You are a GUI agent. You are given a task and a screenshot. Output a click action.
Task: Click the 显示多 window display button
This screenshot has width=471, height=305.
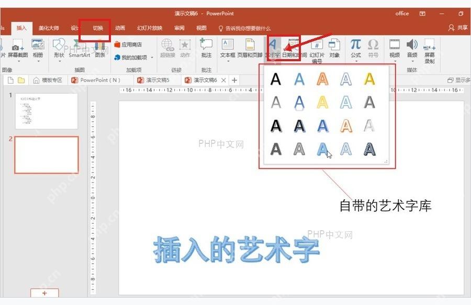(458, 80)
